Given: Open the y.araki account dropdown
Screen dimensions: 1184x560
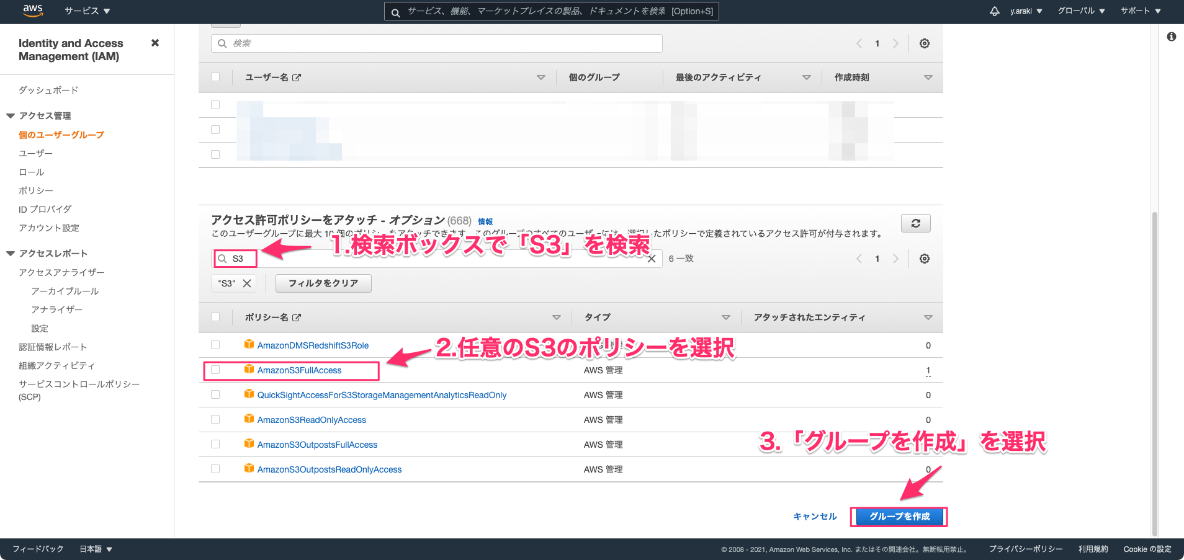Looking at the screenshot, I should (1026, 11).
